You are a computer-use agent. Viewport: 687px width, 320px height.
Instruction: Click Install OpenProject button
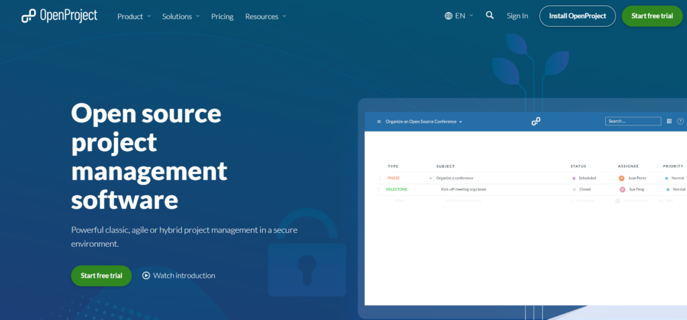[x=578, y=16]
